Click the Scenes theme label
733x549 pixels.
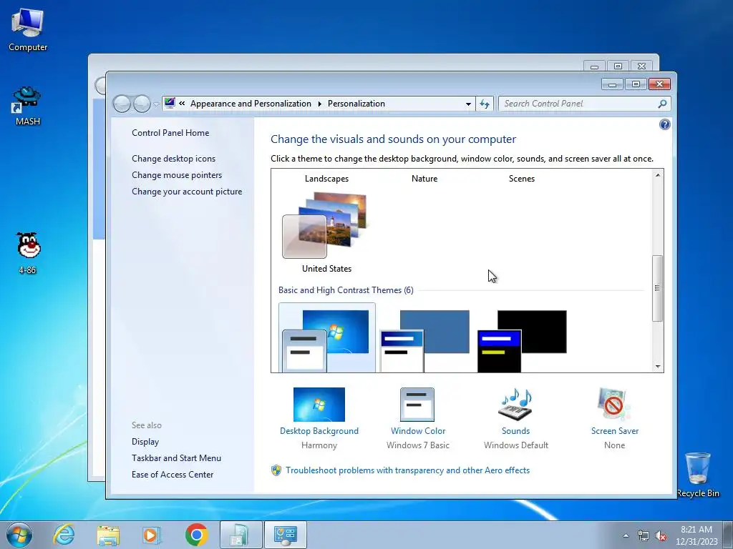(522, 178)
